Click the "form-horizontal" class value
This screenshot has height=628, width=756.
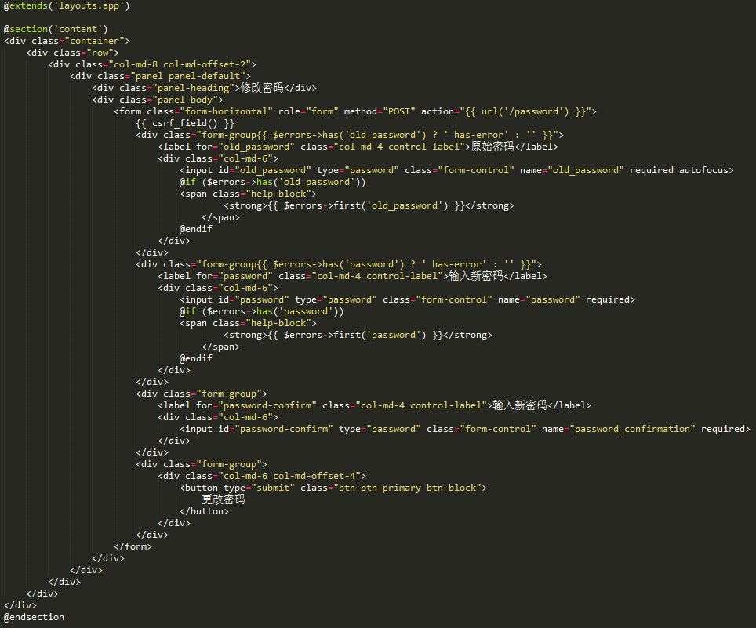tap(226, 111)
